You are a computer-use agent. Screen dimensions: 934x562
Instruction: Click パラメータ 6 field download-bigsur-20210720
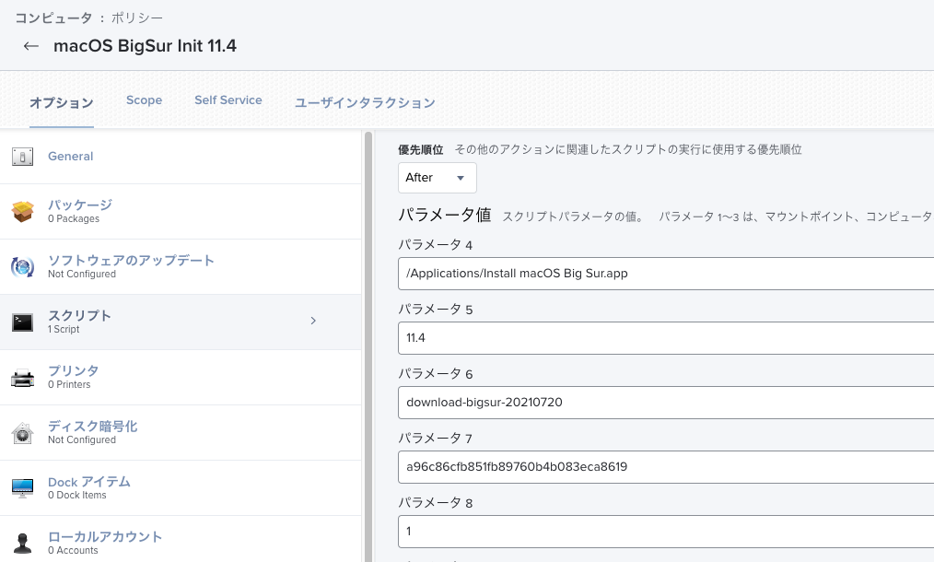tap(666, 403)
